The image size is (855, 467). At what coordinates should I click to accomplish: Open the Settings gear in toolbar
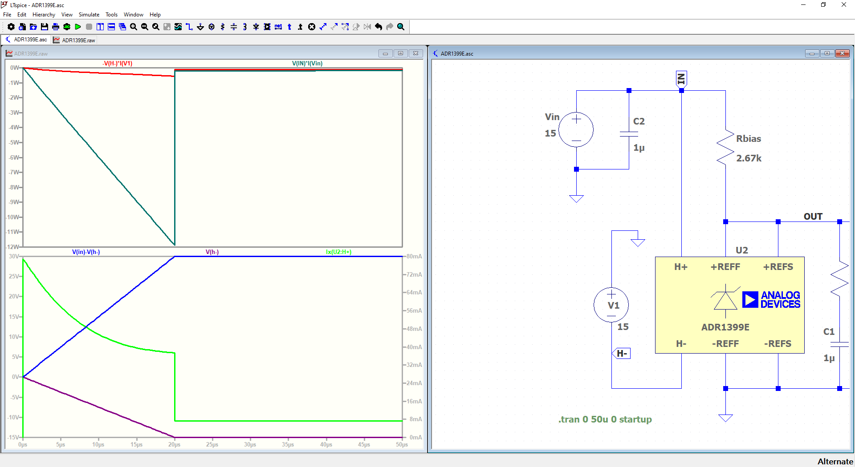[11, 27]
